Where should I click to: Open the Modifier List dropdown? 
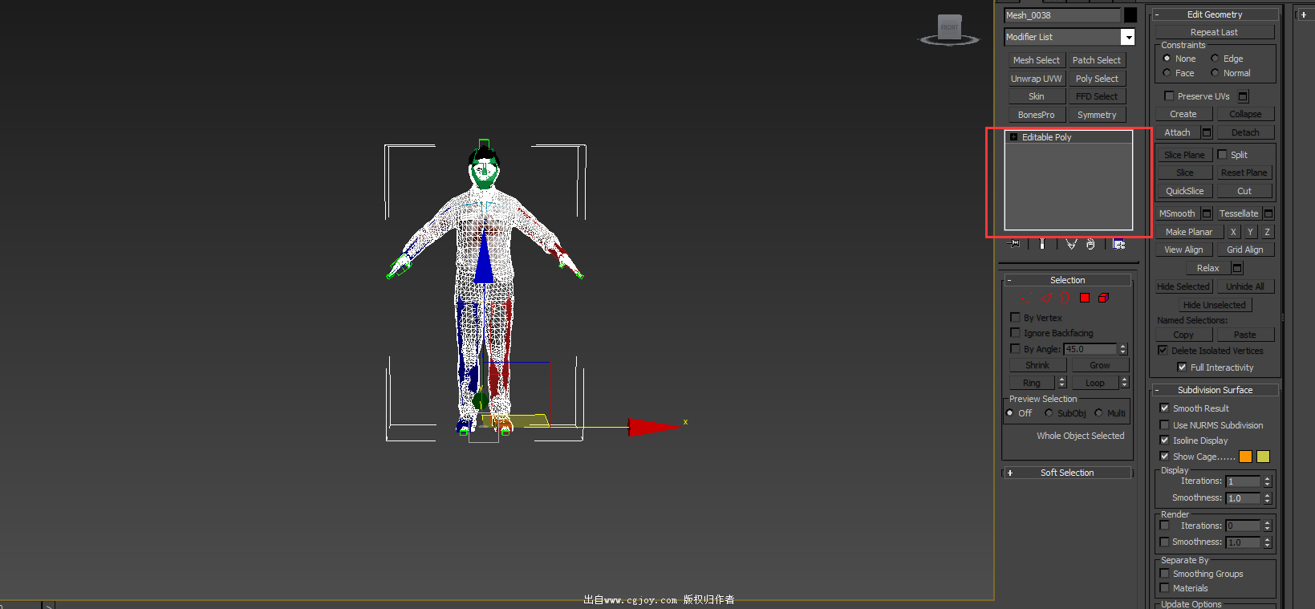pos(1128,37)
